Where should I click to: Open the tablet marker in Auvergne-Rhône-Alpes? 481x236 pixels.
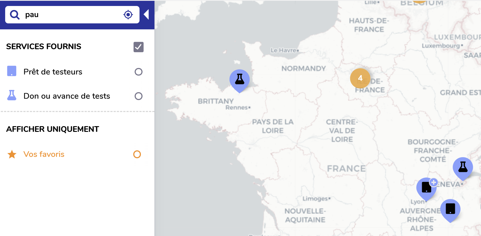click(450, 209)
